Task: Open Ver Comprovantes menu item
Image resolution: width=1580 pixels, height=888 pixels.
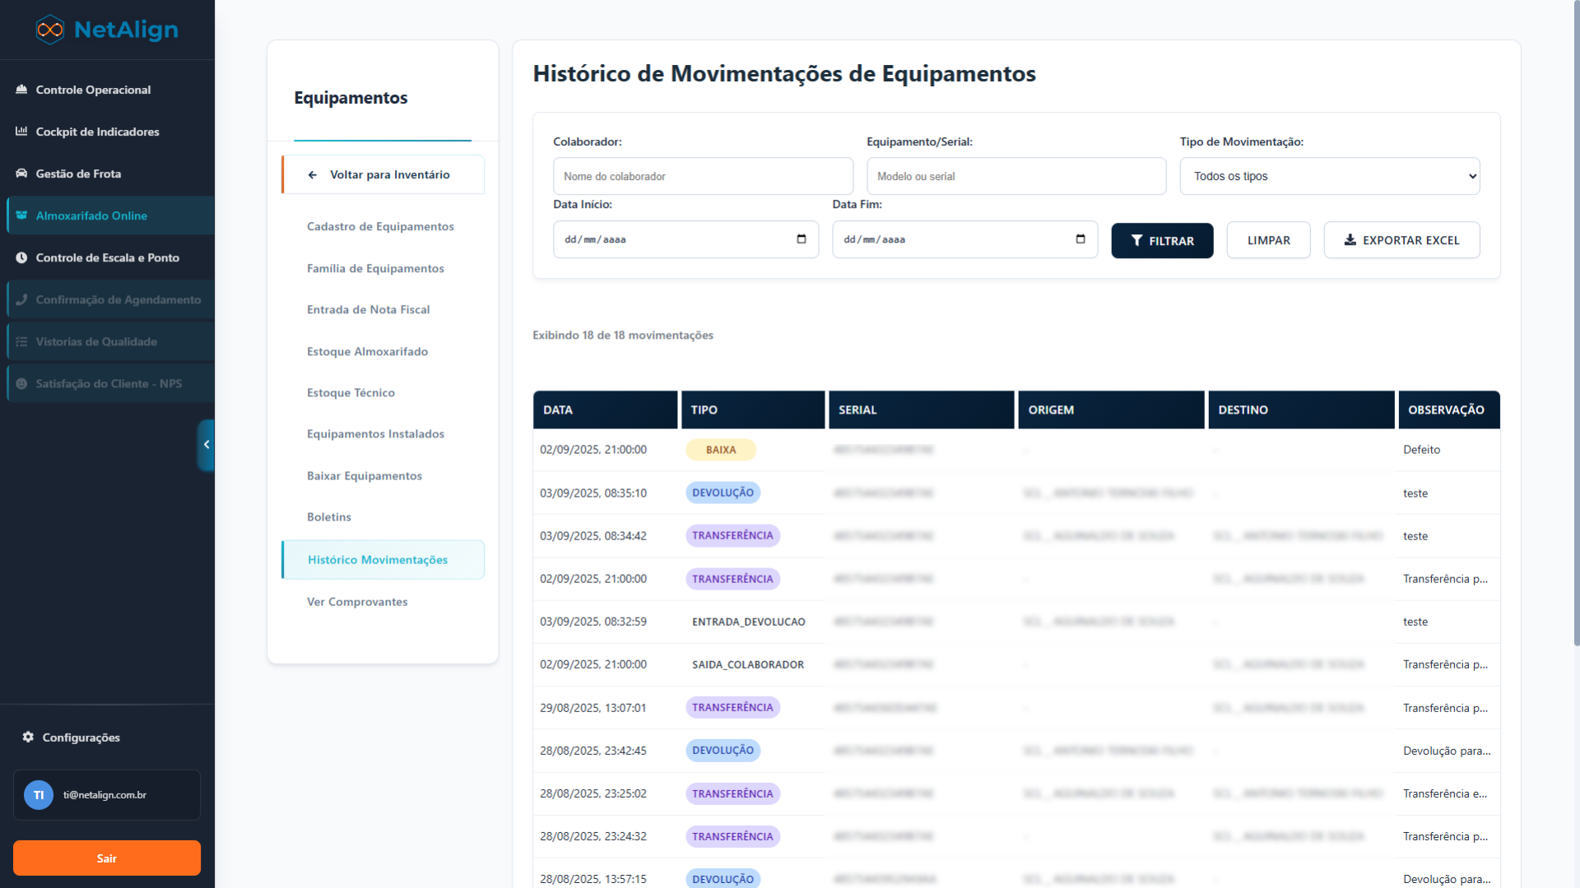Action: click(x=357, y=601)
